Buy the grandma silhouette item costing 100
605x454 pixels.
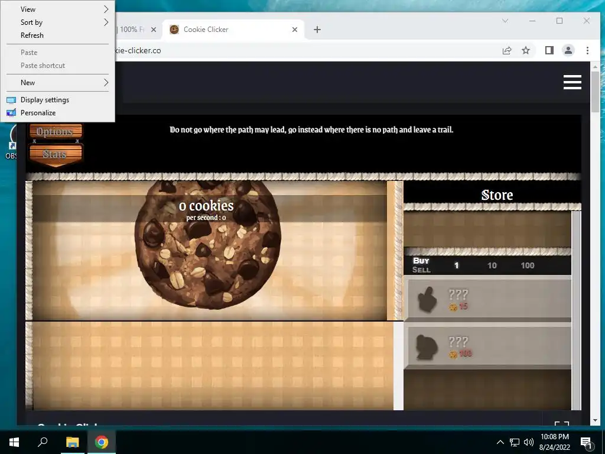point(487,346)
